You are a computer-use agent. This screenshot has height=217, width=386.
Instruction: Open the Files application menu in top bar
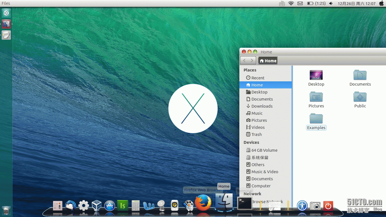6,3
